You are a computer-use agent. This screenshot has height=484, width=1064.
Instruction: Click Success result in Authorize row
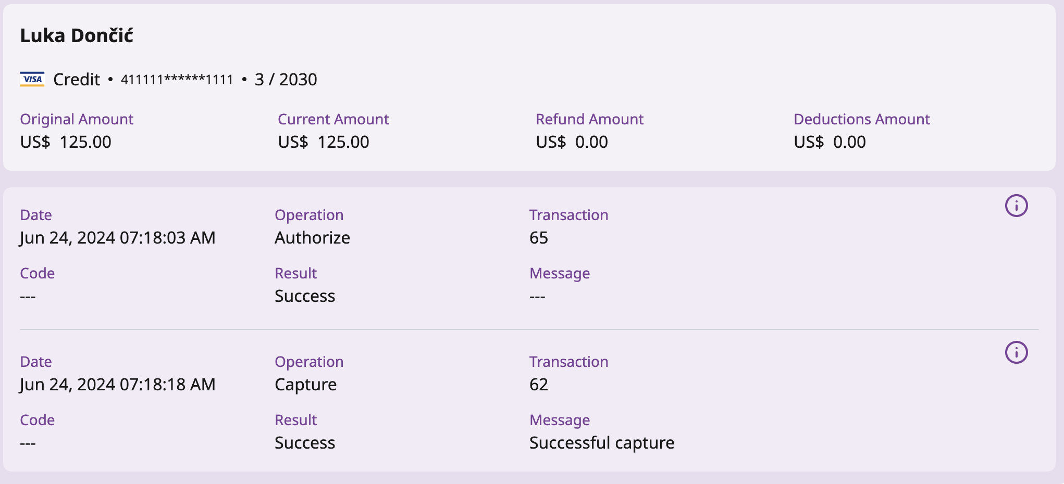(305, 296)
